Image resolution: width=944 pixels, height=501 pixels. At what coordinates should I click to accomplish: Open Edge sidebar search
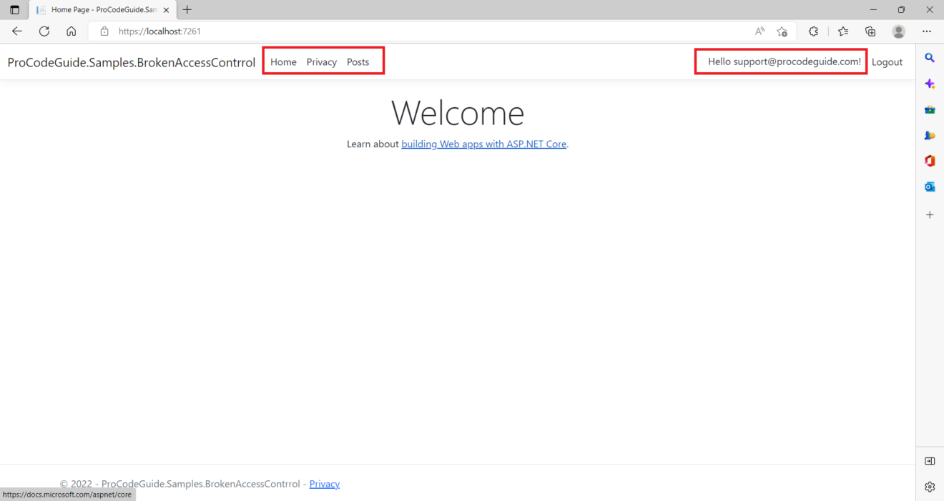pos(930,58)
